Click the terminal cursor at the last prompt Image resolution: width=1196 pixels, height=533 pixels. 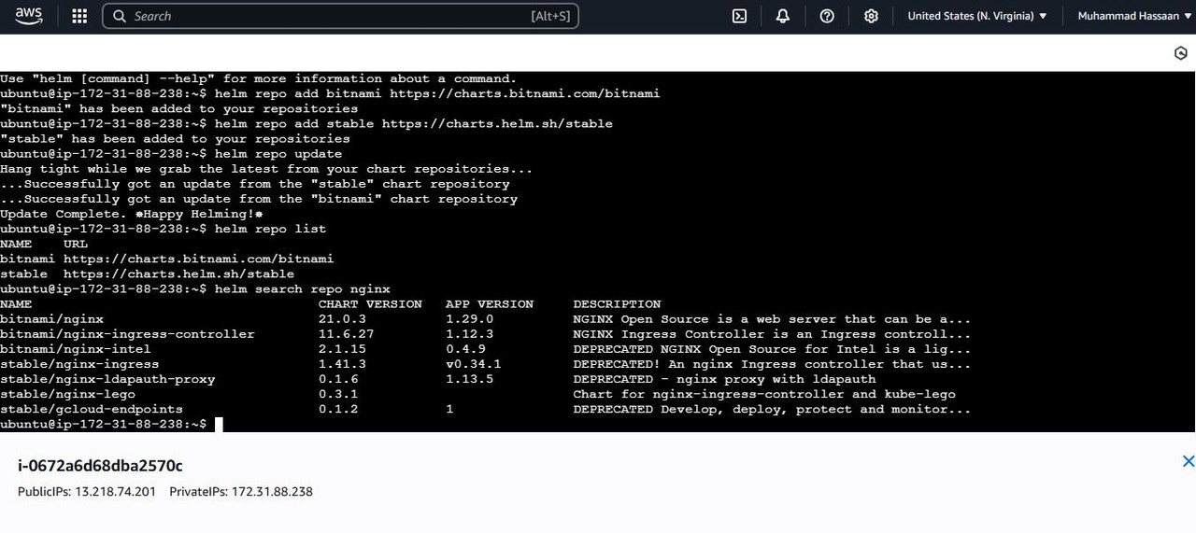point(219,424)
